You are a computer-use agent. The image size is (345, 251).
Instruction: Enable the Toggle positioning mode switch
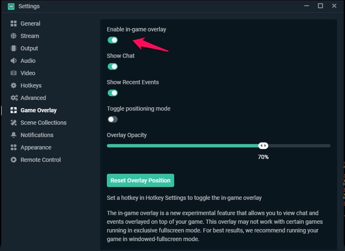[113, 119]
